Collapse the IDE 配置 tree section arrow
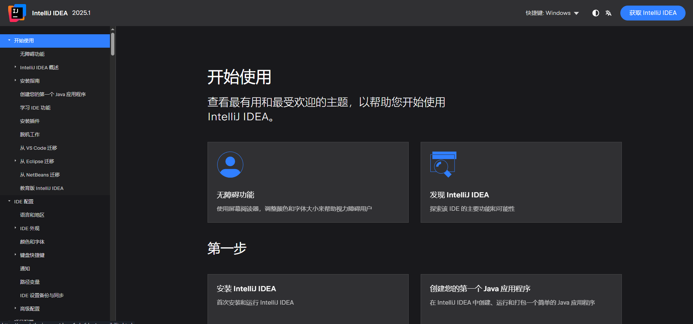Image resolution: width=693 pixels, height=324 pixels. coord(9,201)
